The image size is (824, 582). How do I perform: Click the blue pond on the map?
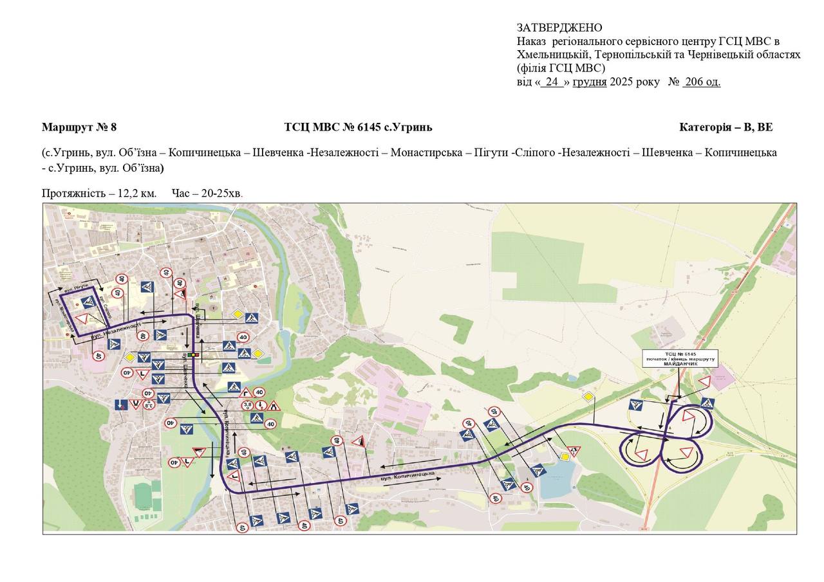(556, 481)
